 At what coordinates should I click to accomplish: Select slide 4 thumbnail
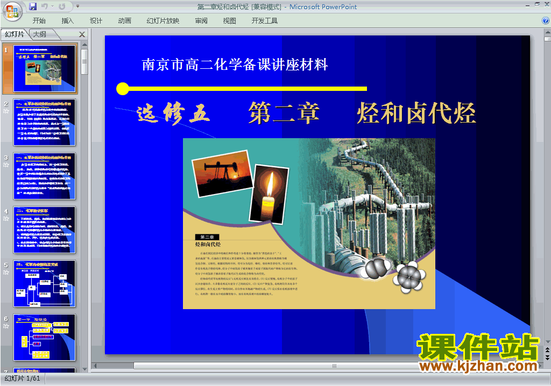[x=44, y=230]
